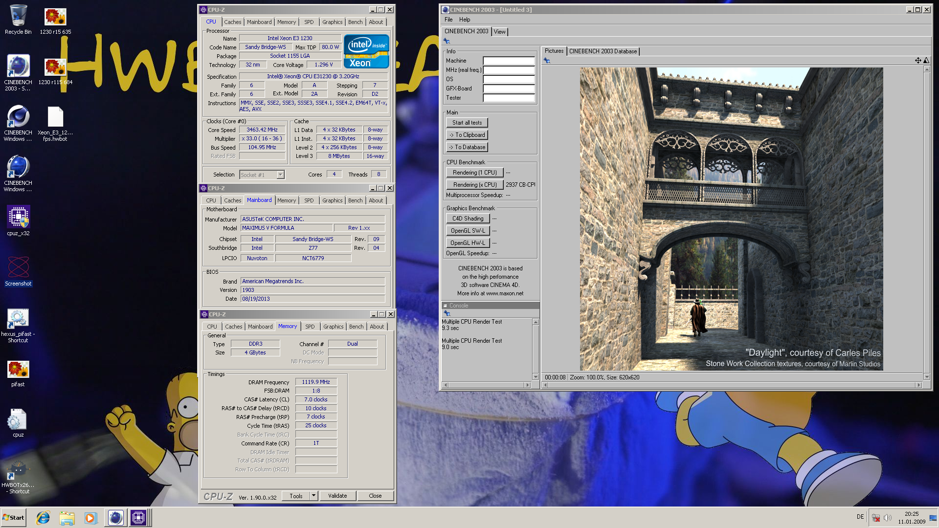Click the move/pan icon in Pictures panel
This screenshot has width=939, height=528.
(918, 61)
